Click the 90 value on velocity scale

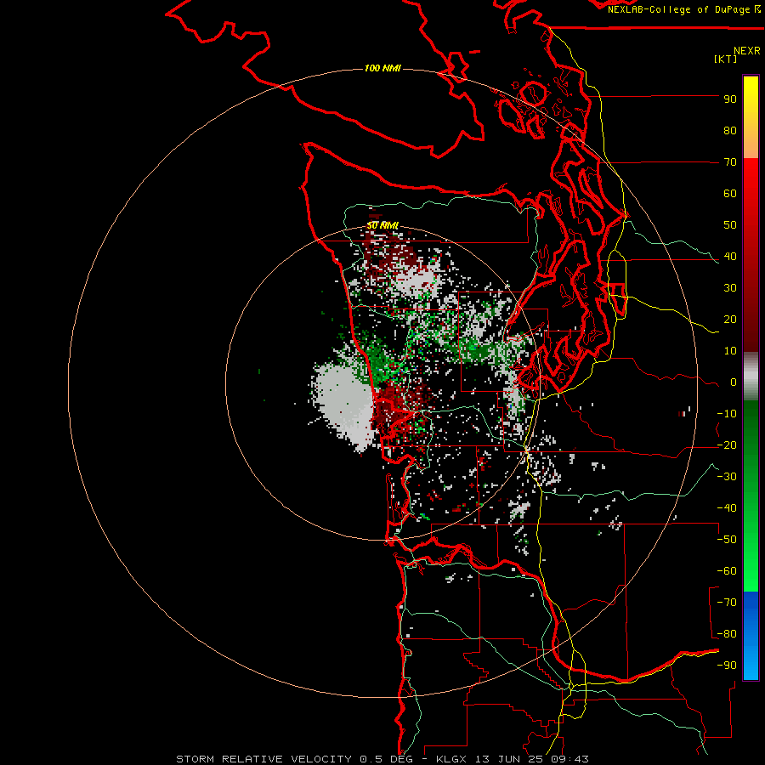point(730,99)
